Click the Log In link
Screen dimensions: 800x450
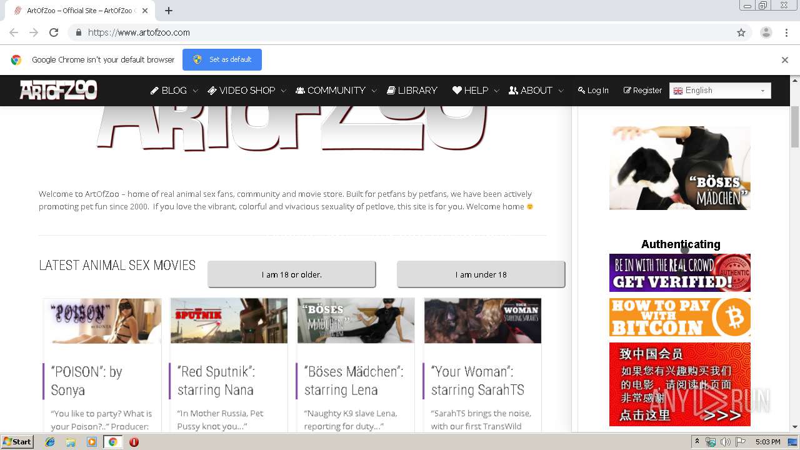tap(593, 91)
